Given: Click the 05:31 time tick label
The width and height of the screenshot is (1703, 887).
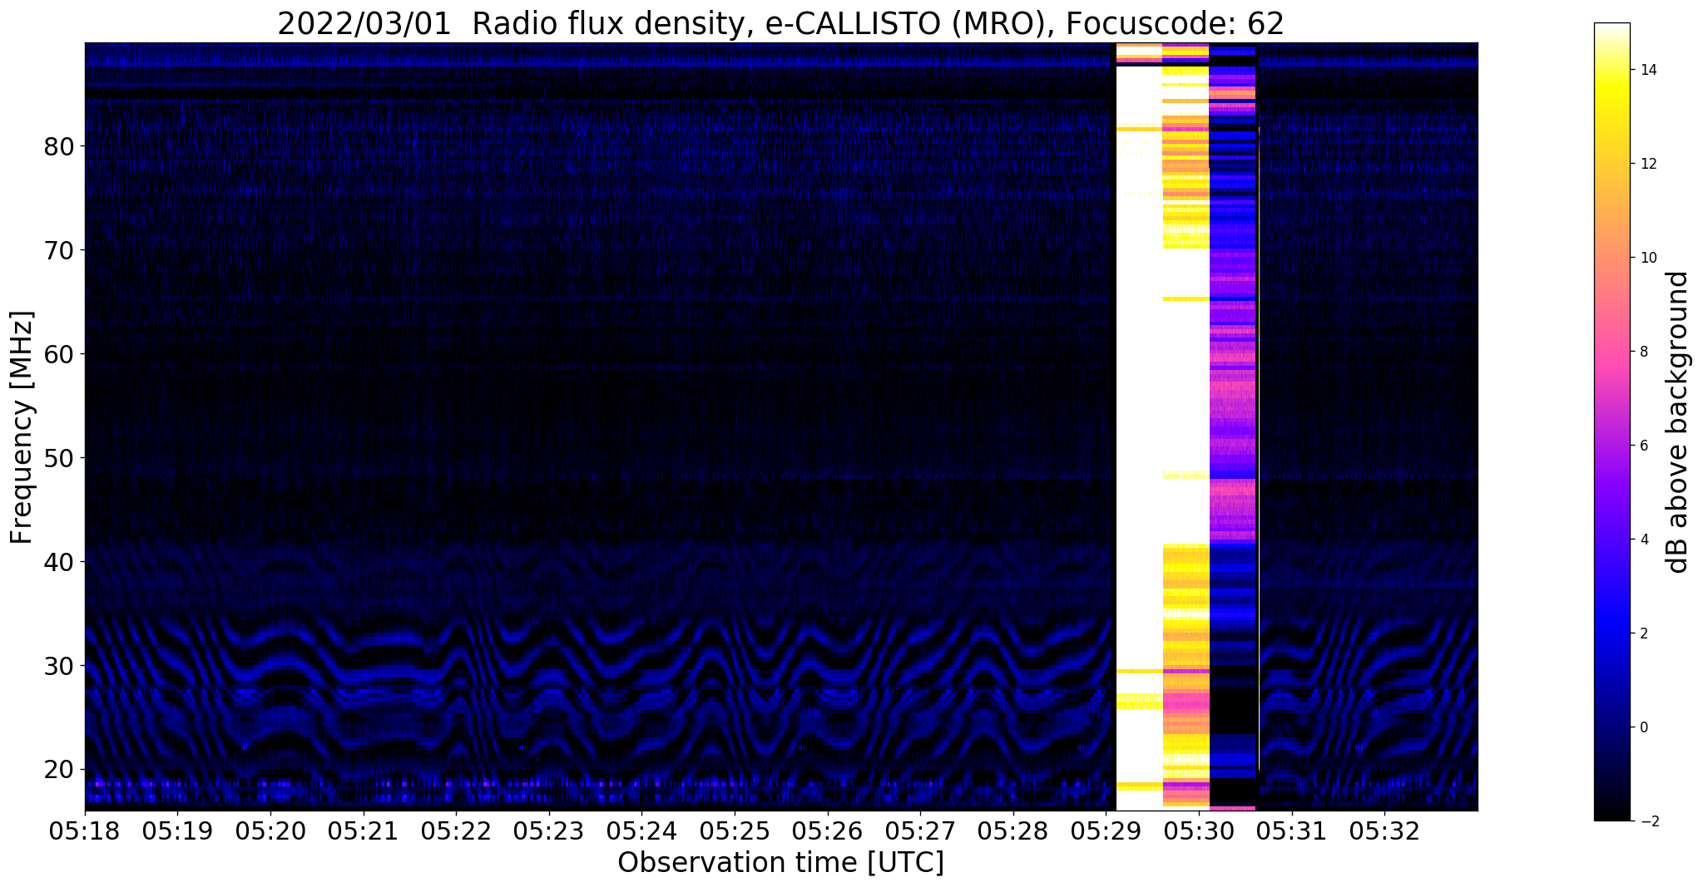Looking at the screenshot, I should [x=1291, y=830].
